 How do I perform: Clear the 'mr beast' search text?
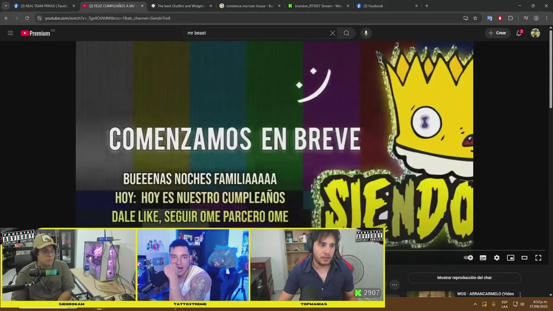(x=333, y=33)
